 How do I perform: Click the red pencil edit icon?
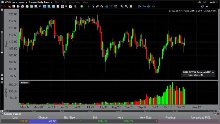tap(71, 6)
